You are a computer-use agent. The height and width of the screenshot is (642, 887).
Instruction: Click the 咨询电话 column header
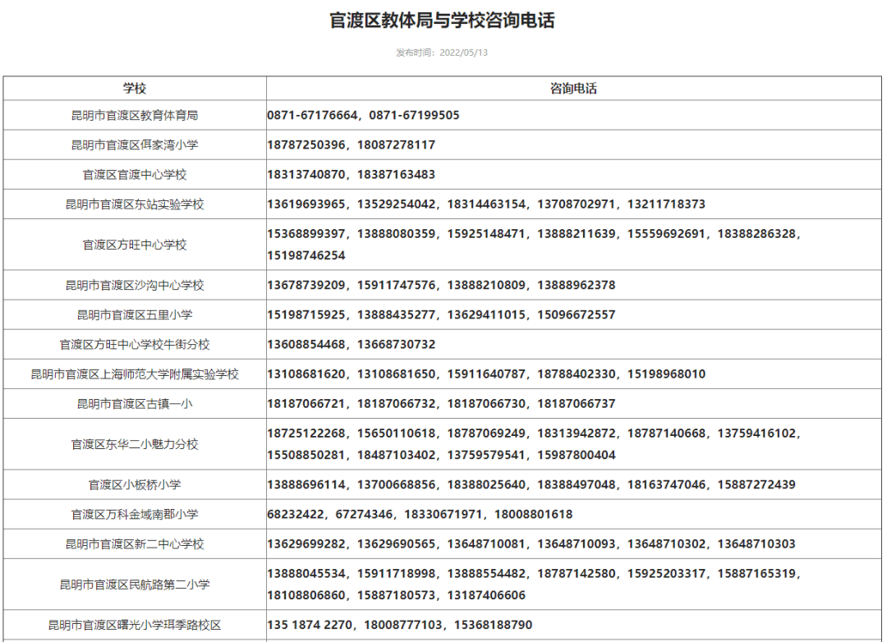click(573, 88)
